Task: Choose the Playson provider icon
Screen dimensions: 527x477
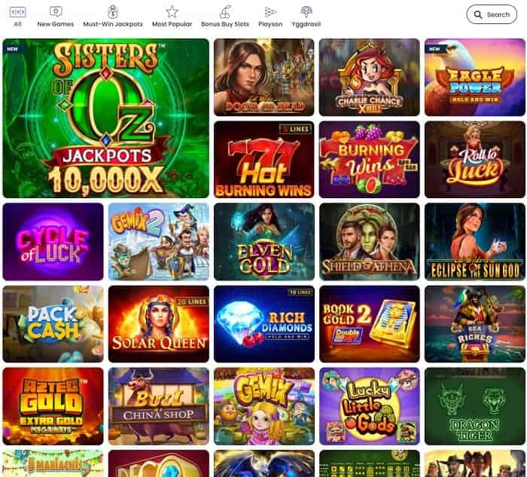Action: [x=270, y=12]
